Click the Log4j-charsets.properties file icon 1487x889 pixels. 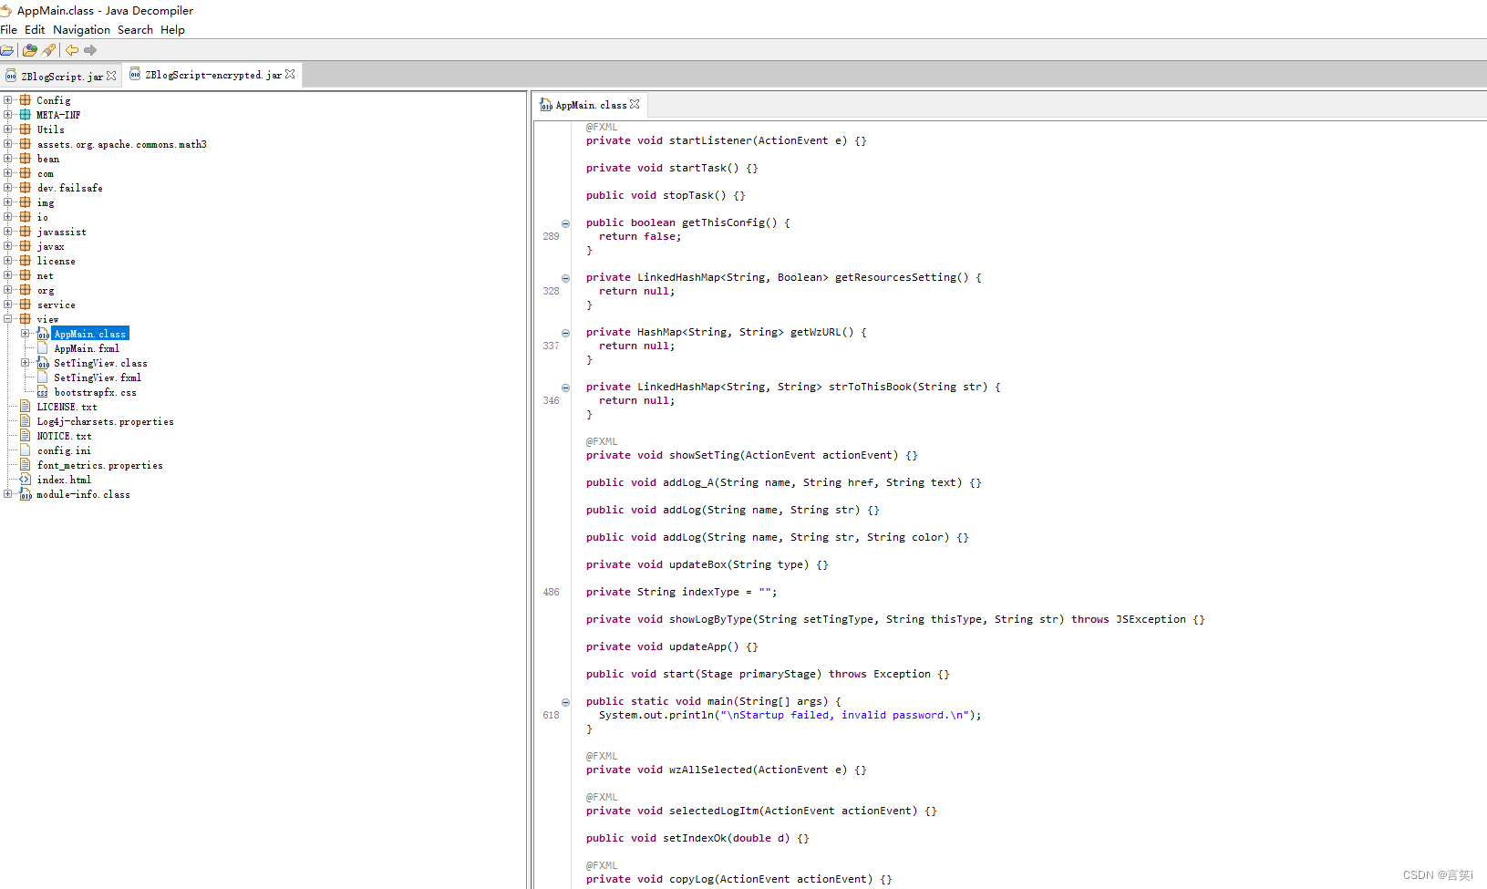[x=26, y=421]
